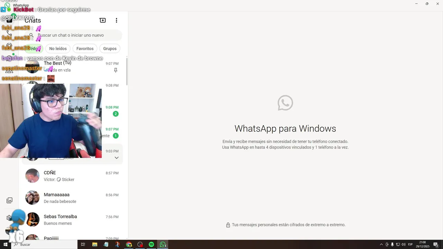Click the 9:07 PM timestamp on The Best
This screenshot has width=443, height=249.
pyautogui.click(x=112, y=64)
